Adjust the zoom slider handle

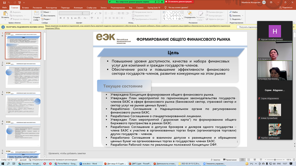[275, 159]
